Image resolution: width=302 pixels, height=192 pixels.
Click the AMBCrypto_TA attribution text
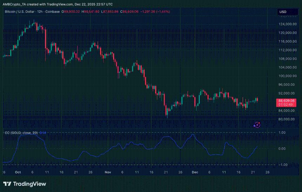[x=15, y=4]
